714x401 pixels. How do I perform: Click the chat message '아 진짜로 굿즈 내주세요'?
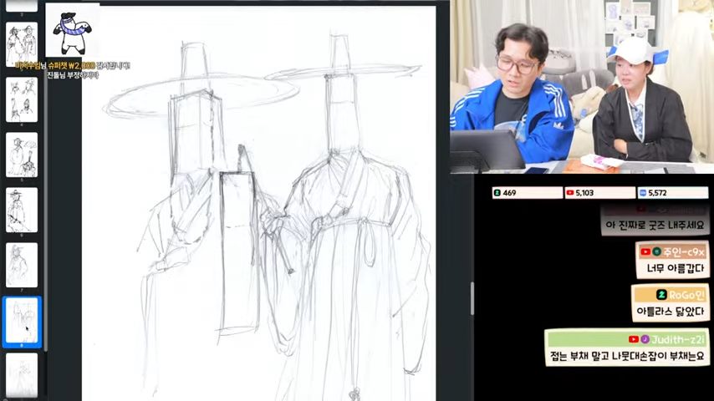click(x=655, y=226)
